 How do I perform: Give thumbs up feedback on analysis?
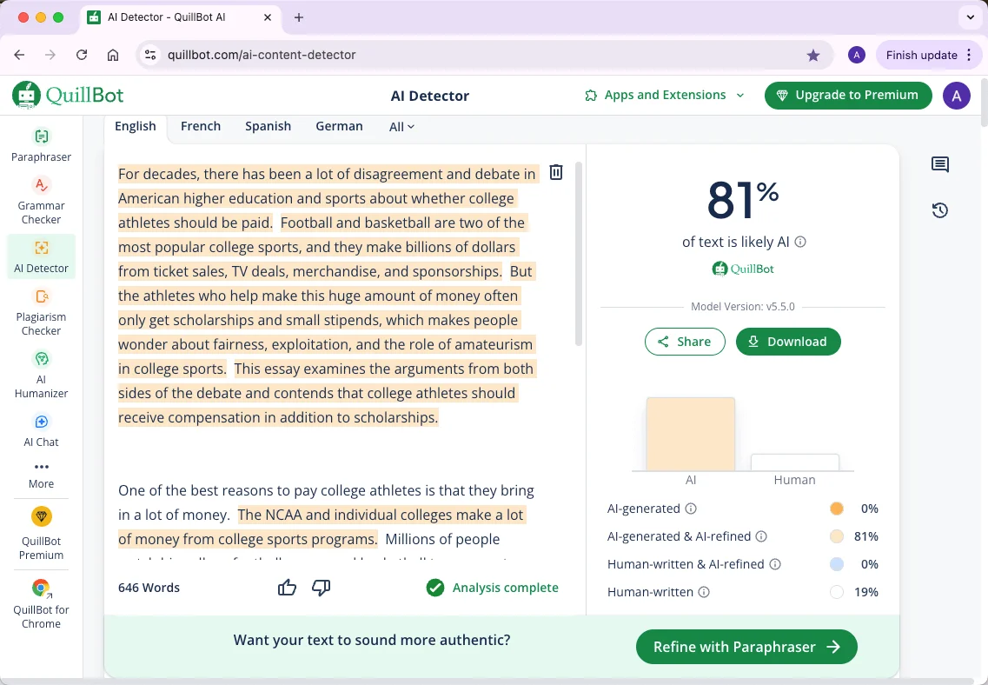287,588
